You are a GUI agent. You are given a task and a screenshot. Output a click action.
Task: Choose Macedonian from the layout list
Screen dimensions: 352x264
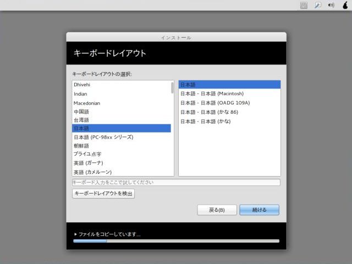(87, 102)
